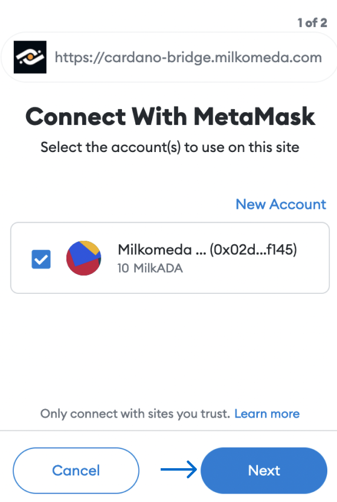This screenshot has height=502, width=337.
Task: Select the Milkomeda (0x02d...f145) account name
Action: [207, 249]
